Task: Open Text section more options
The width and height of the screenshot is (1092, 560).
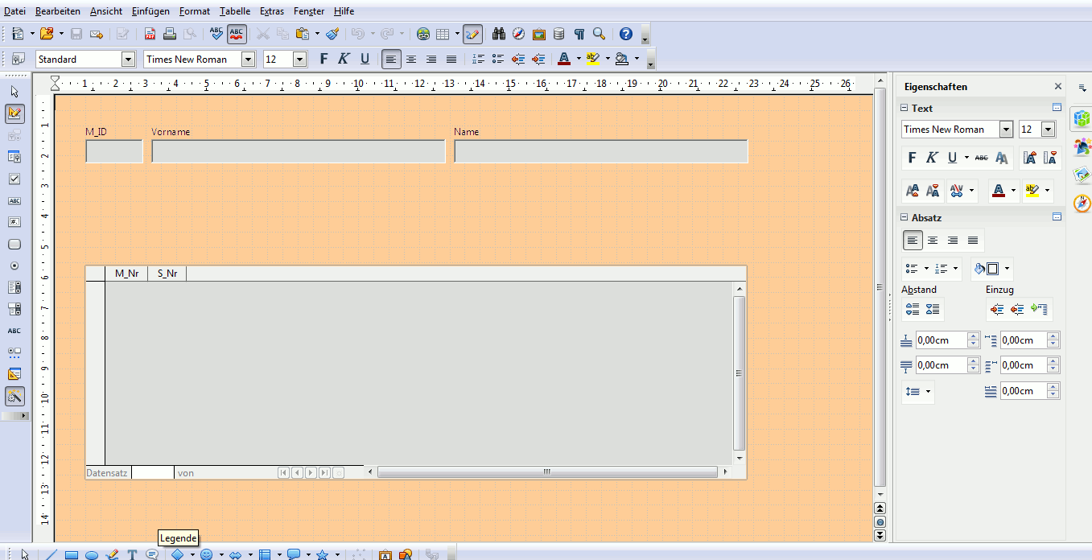Action: (x=1057, y=108)
